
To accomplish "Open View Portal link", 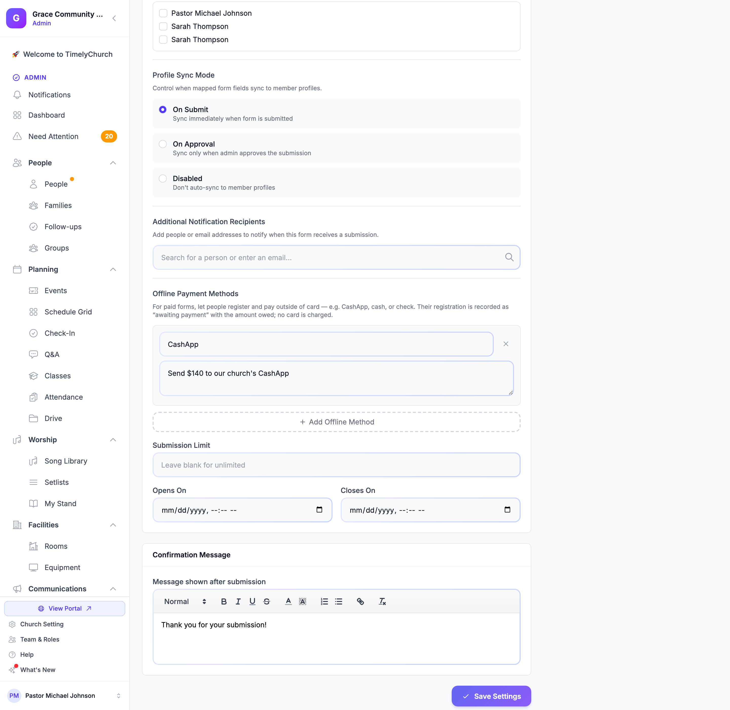I will coord(64,608).
